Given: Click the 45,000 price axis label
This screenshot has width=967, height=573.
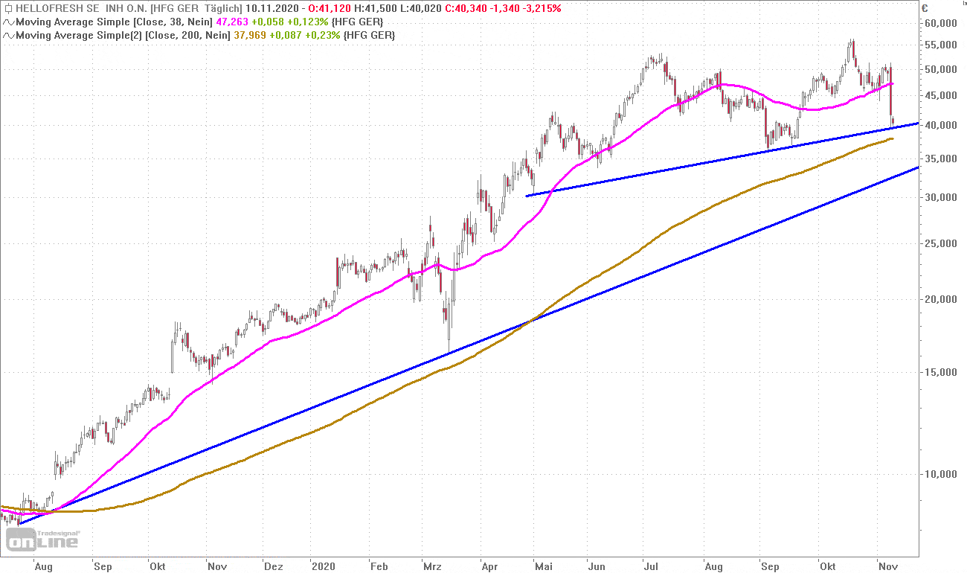Looking at the screenshot, I should pos(942,96).
